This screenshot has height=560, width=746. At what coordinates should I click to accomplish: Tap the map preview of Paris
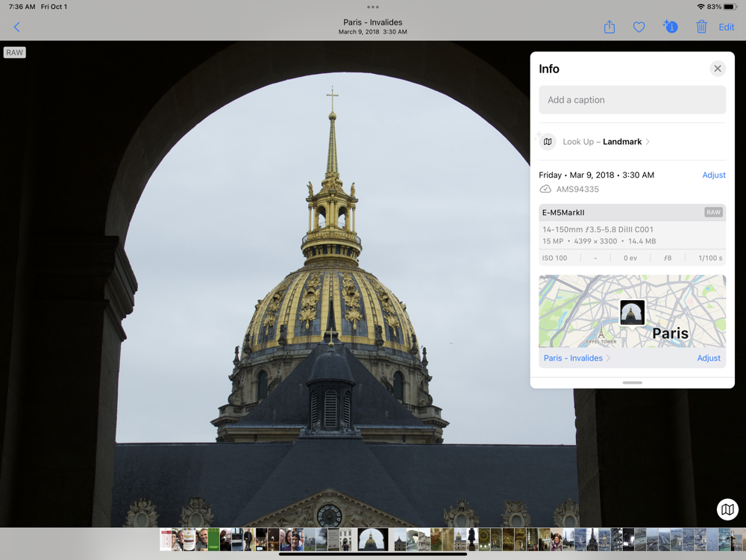(632, 311)
